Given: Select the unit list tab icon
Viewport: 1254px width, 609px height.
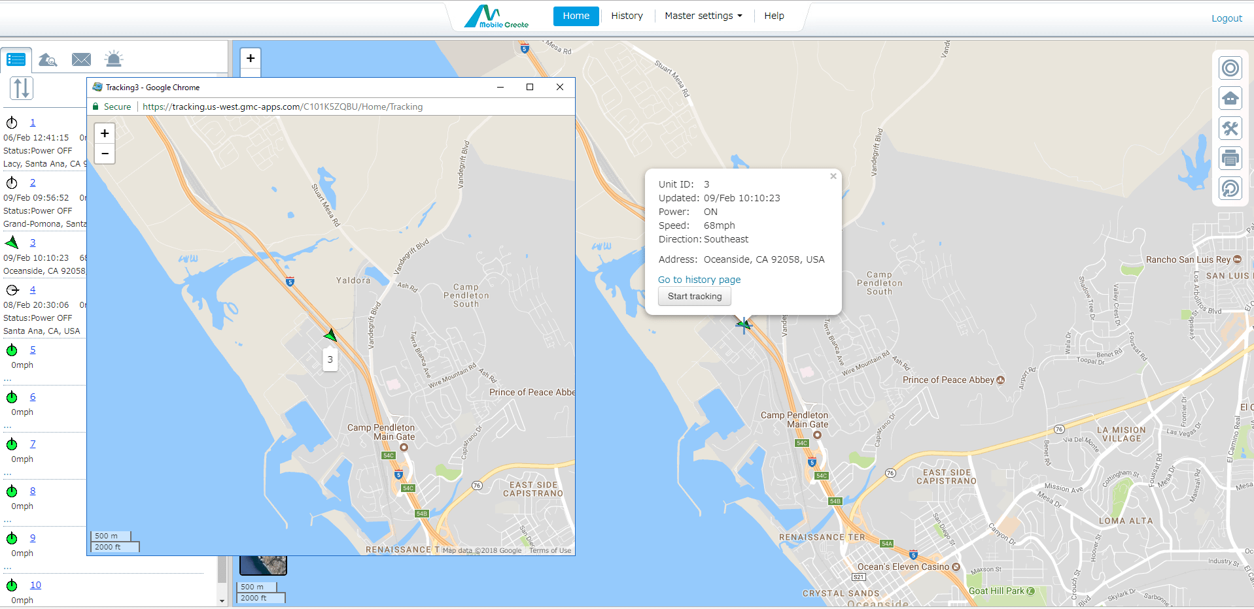Looking at the screenshot, I should coord(16,59).
